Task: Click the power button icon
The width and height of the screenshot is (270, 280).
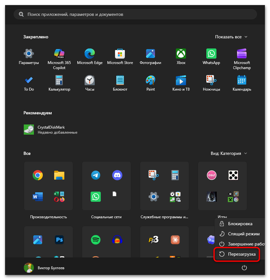Action: 244,268
